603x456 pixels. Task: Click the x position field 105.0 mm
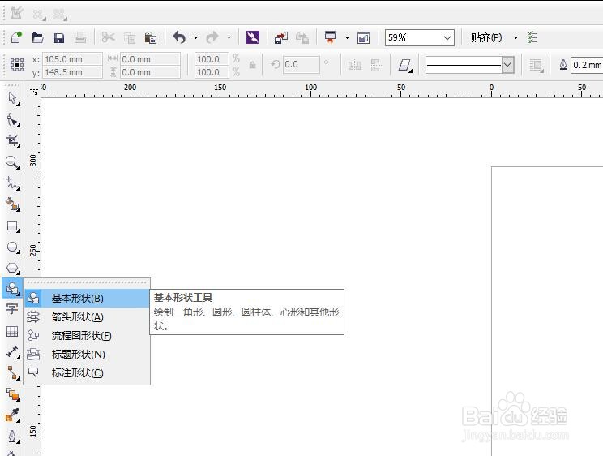[x=72, y=59]
